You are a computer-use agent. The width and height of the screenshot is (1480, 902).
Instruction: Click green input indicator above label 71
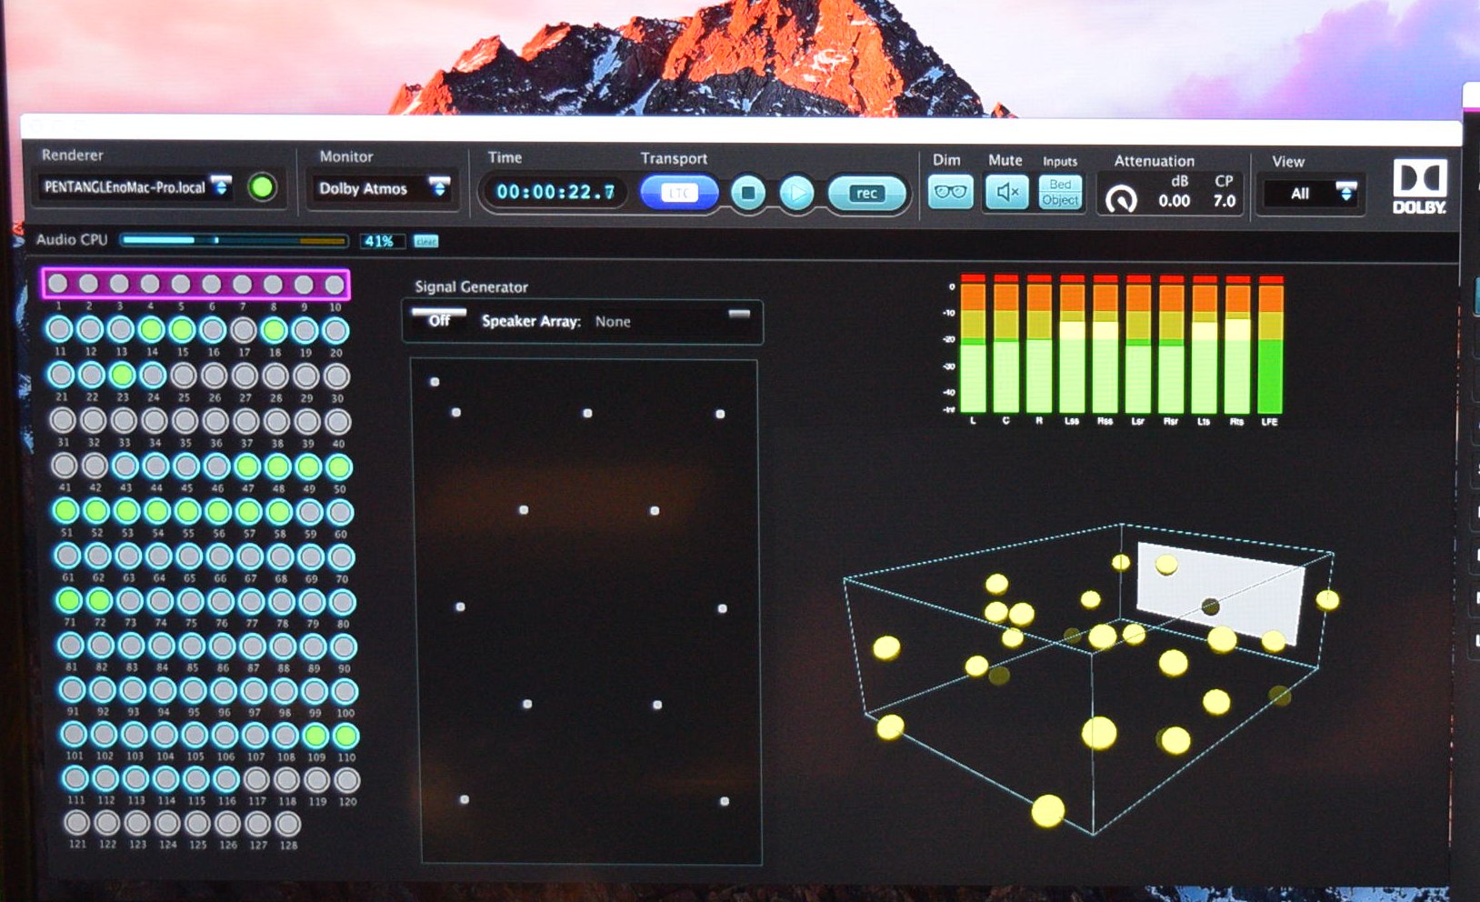click(68, 600)
